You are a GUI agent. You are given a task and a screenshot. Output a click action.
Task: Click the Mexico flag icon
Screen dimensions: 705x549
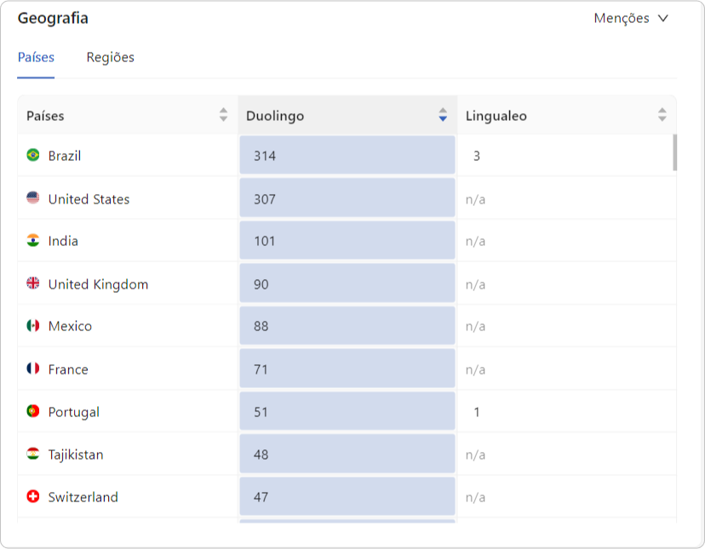coord(33,325)
